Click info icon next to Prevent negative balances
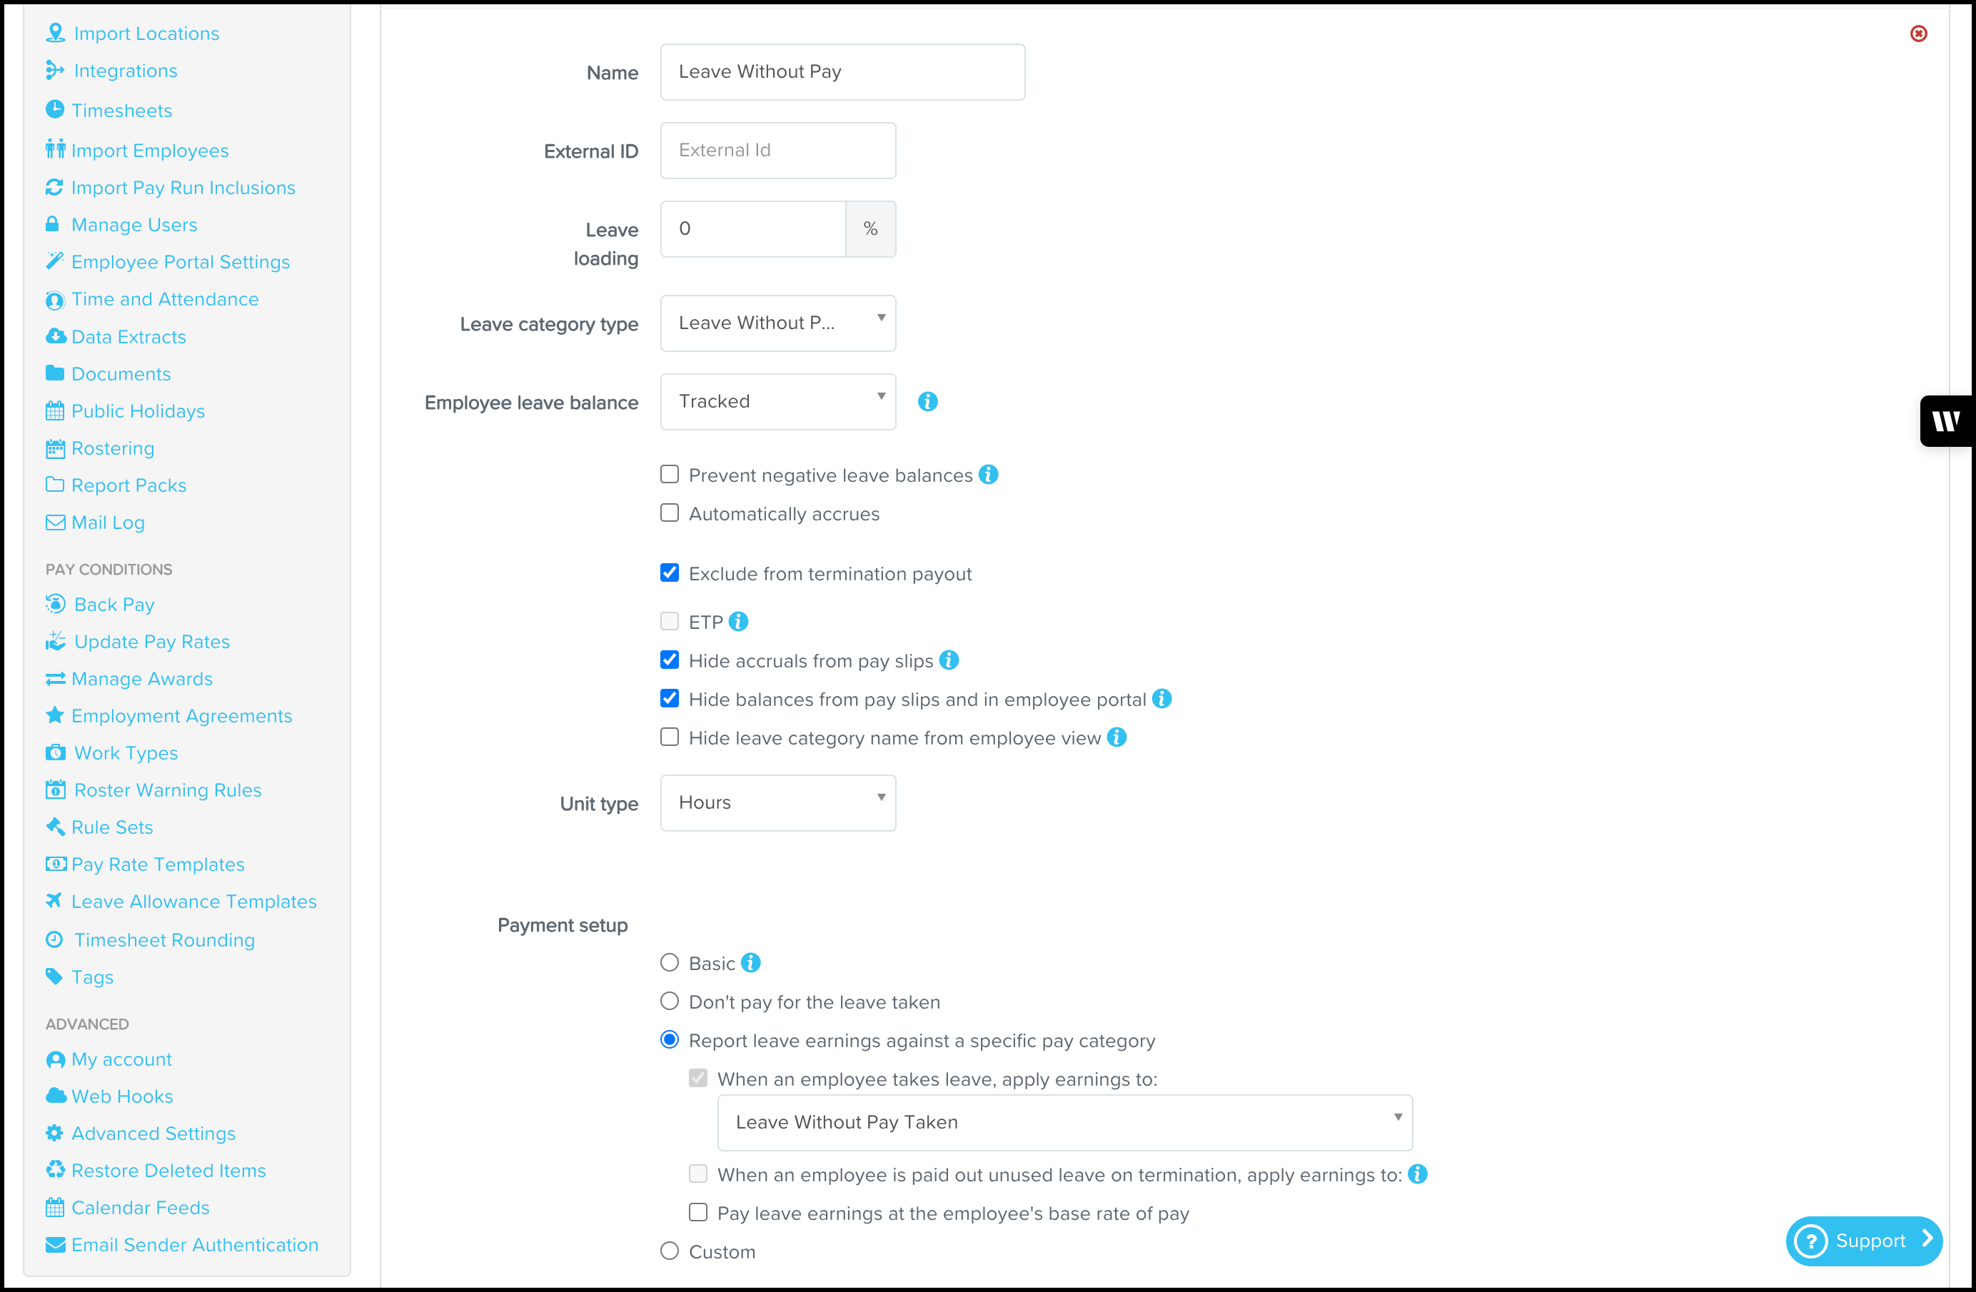The image size is (1976, 1292). [988, 474]
